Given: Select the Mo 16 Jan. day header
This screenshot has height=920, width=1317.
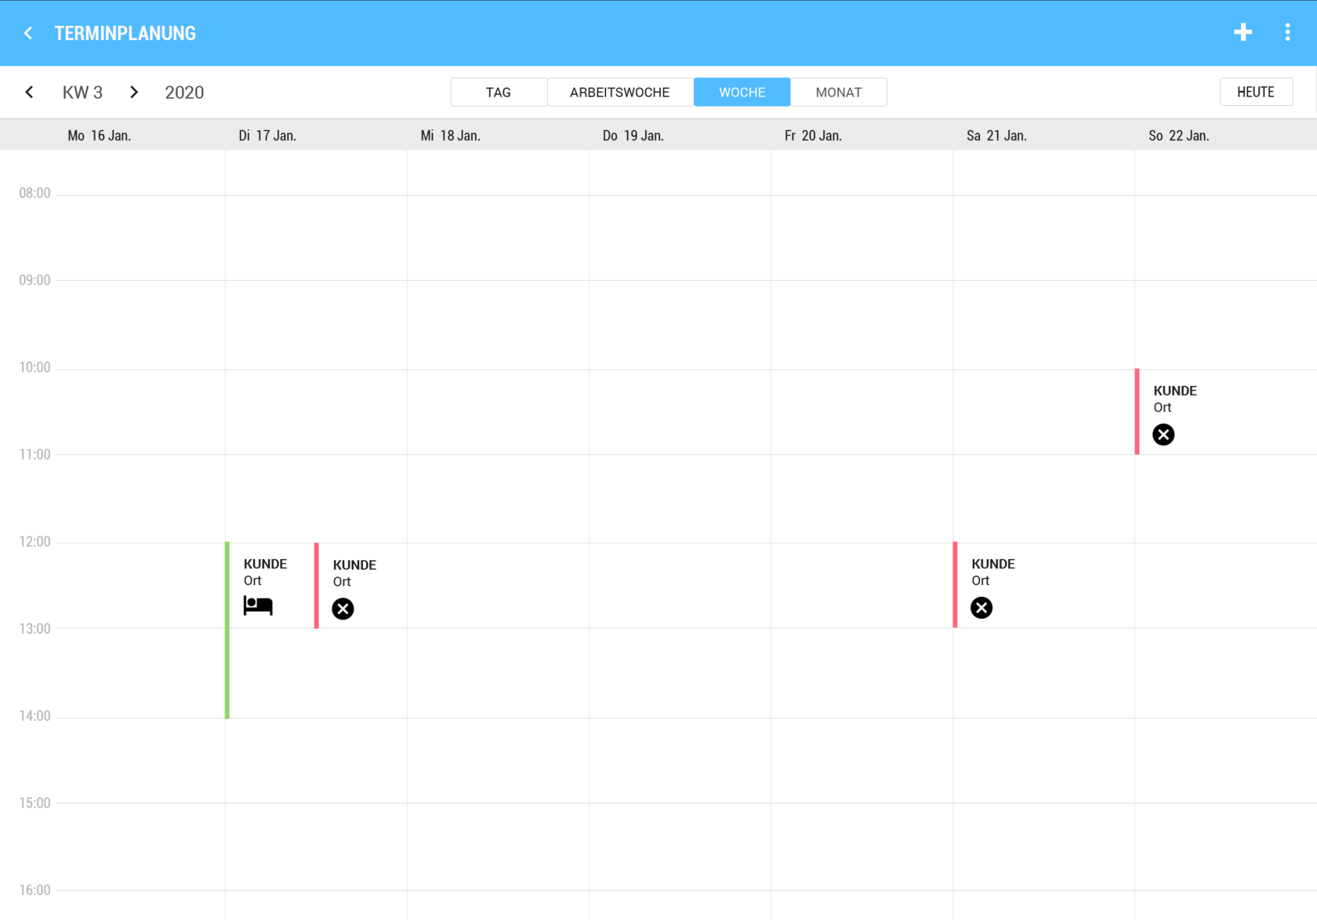Looking at the screenshot, I should click(x=100, y=136).
